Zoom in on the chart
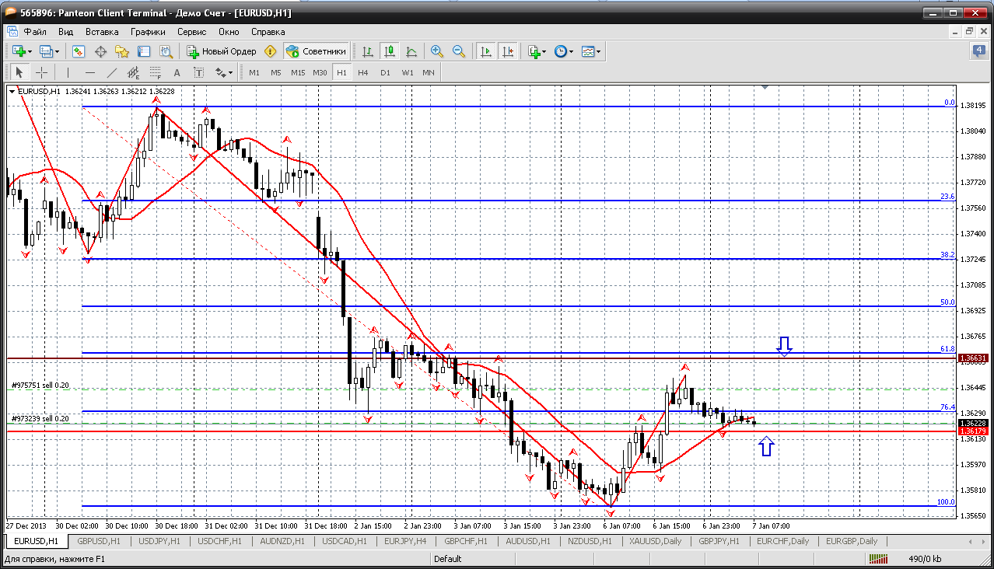The width and height of the screenshot is (994, 569). pos(437,51)
